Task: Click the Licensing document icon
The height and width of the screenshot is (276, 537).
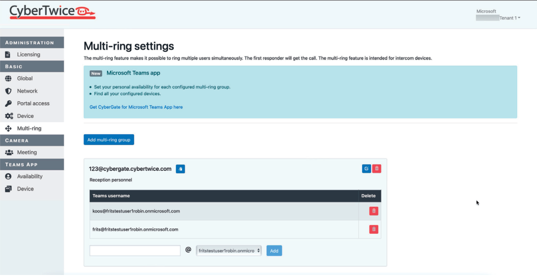Action: click(8, 54)
